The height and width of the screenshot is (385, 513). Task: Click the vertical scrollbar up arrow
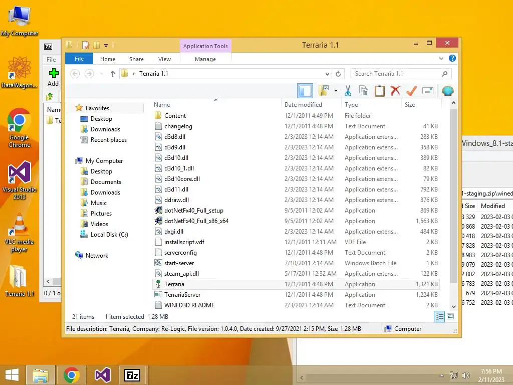tap(453, 103)
